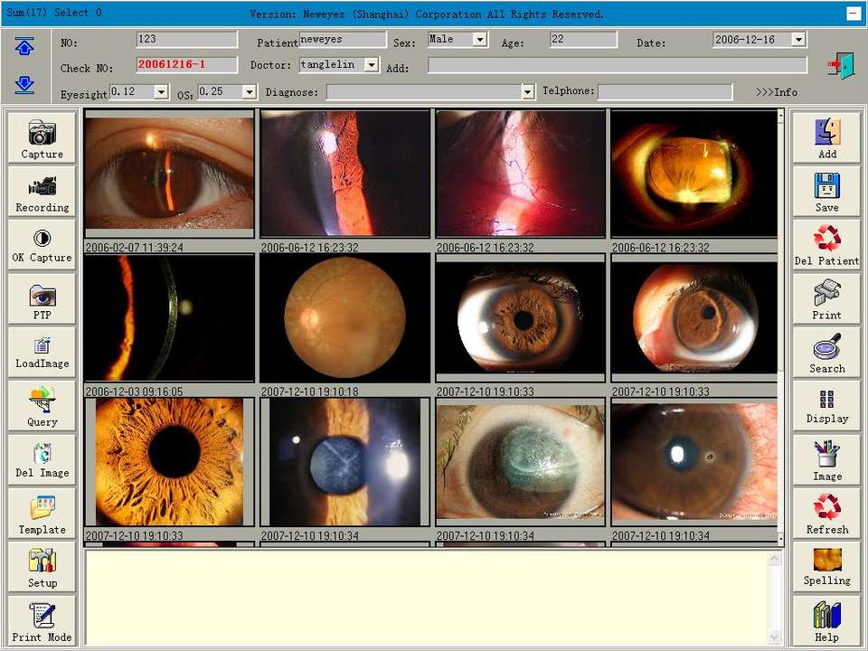
Task: Open the Spelling tool
Action: click(827, 561)
